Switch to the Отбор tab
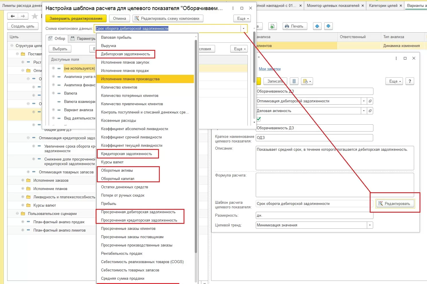The image size is (427, 284). (57, 39)
